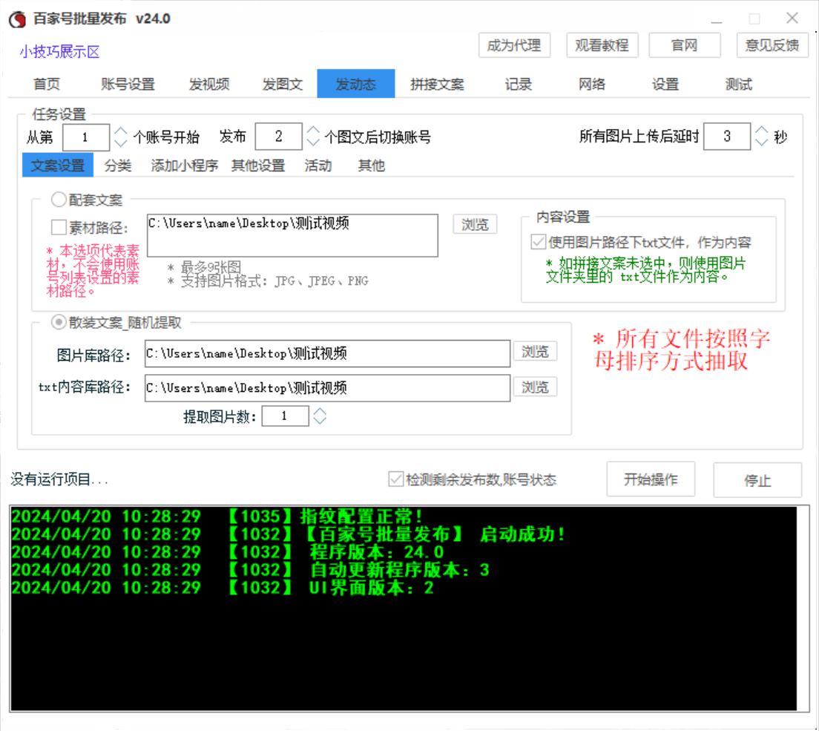This screenshot has width=819, height=731.
Task: Increase 提取图片数 with up arrow
Action: pyautogui.click(x=320, y=412)
